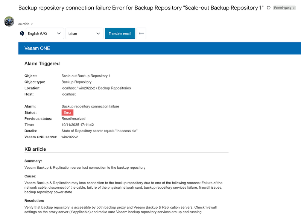The width and height of the screenshot is (301, 221).
Task: Click the alarm time 19/11/2025 17:11:42
Action: (78, 125)
